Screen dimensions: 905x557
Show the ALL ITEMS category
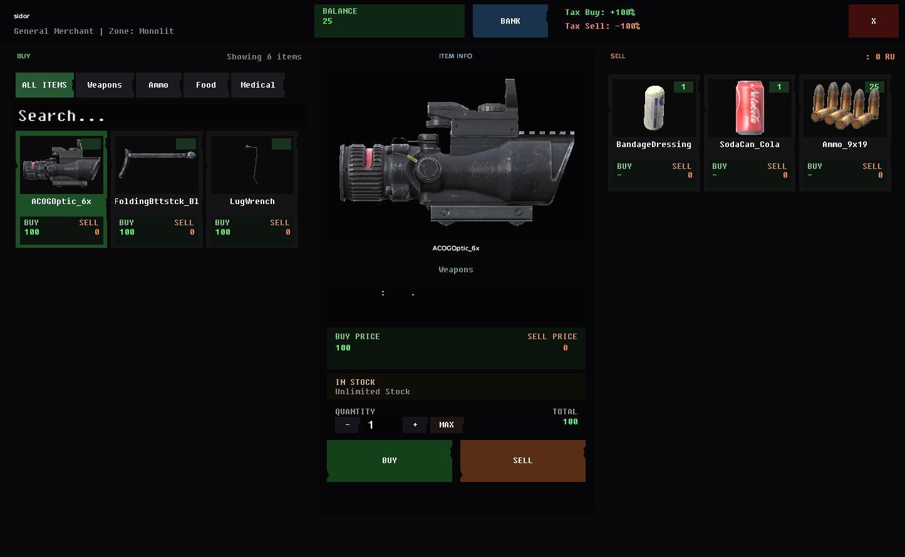[44, 85]
